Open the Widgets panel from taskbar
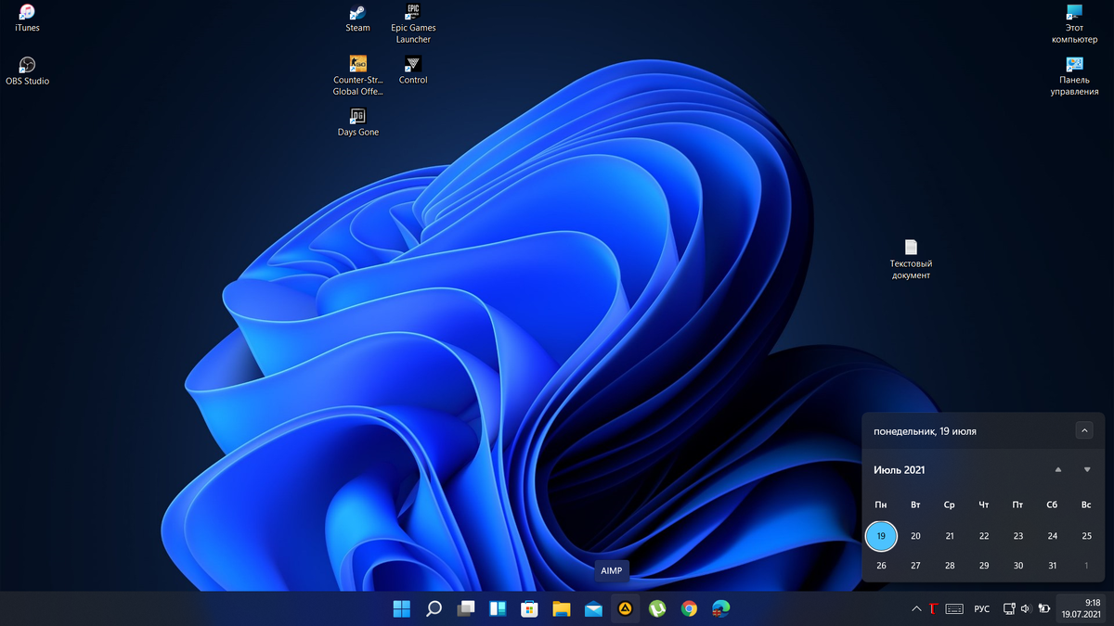The width and height of the screenshot is (1114, 626). 498,609
